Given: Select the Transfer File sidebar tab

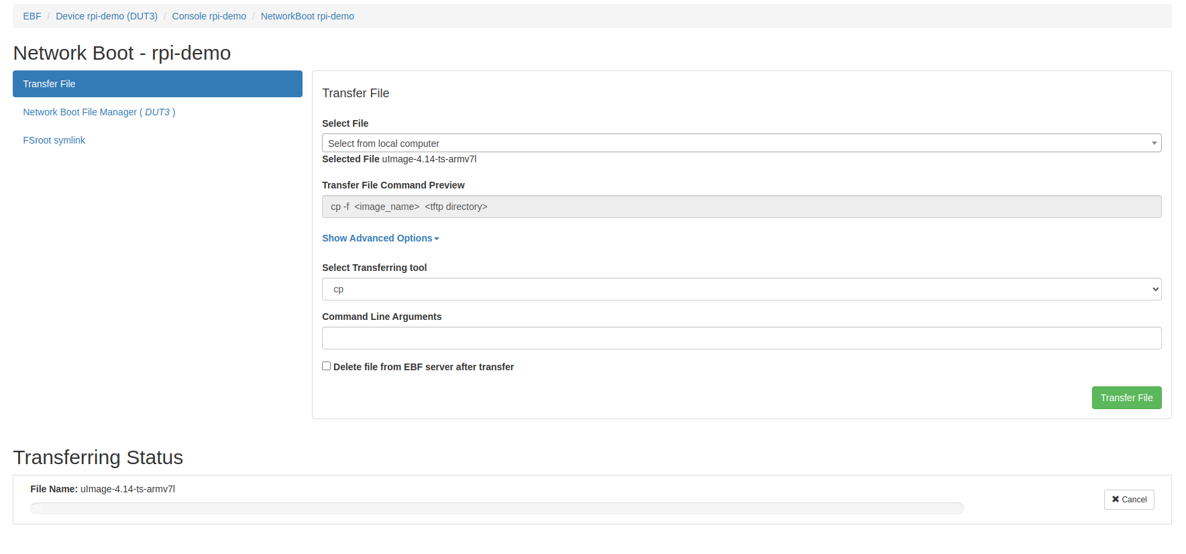Looking at the screenshot, I should [x=158, y=84].
